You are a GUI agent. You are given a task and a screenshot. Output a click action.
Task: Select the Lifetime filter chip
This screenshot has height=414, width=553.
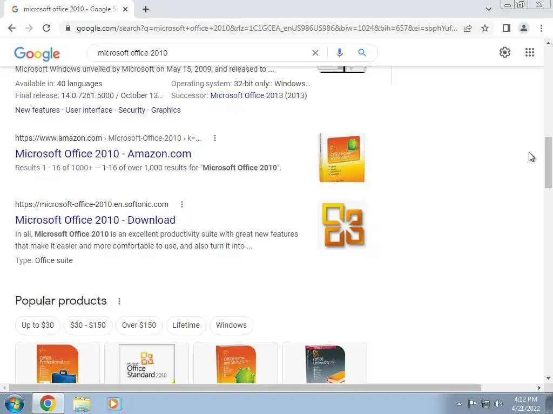click(x=186, y=325)
